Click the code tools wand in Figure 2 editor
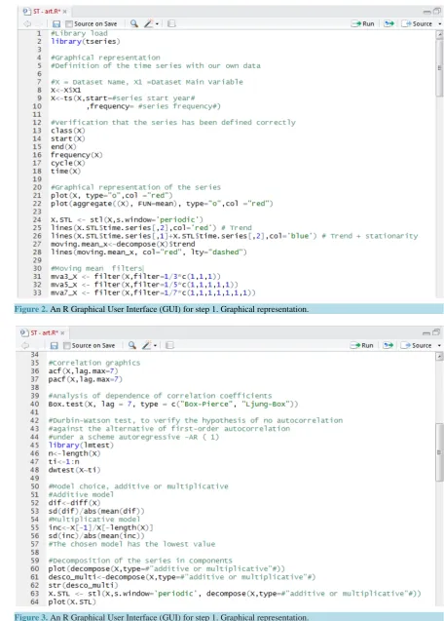The height and width of the screenshot is (621, 444). [x=148, y=23]
